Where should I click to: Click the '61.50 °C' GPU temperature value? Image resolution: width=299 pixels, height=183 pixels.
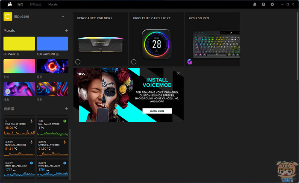44,148
